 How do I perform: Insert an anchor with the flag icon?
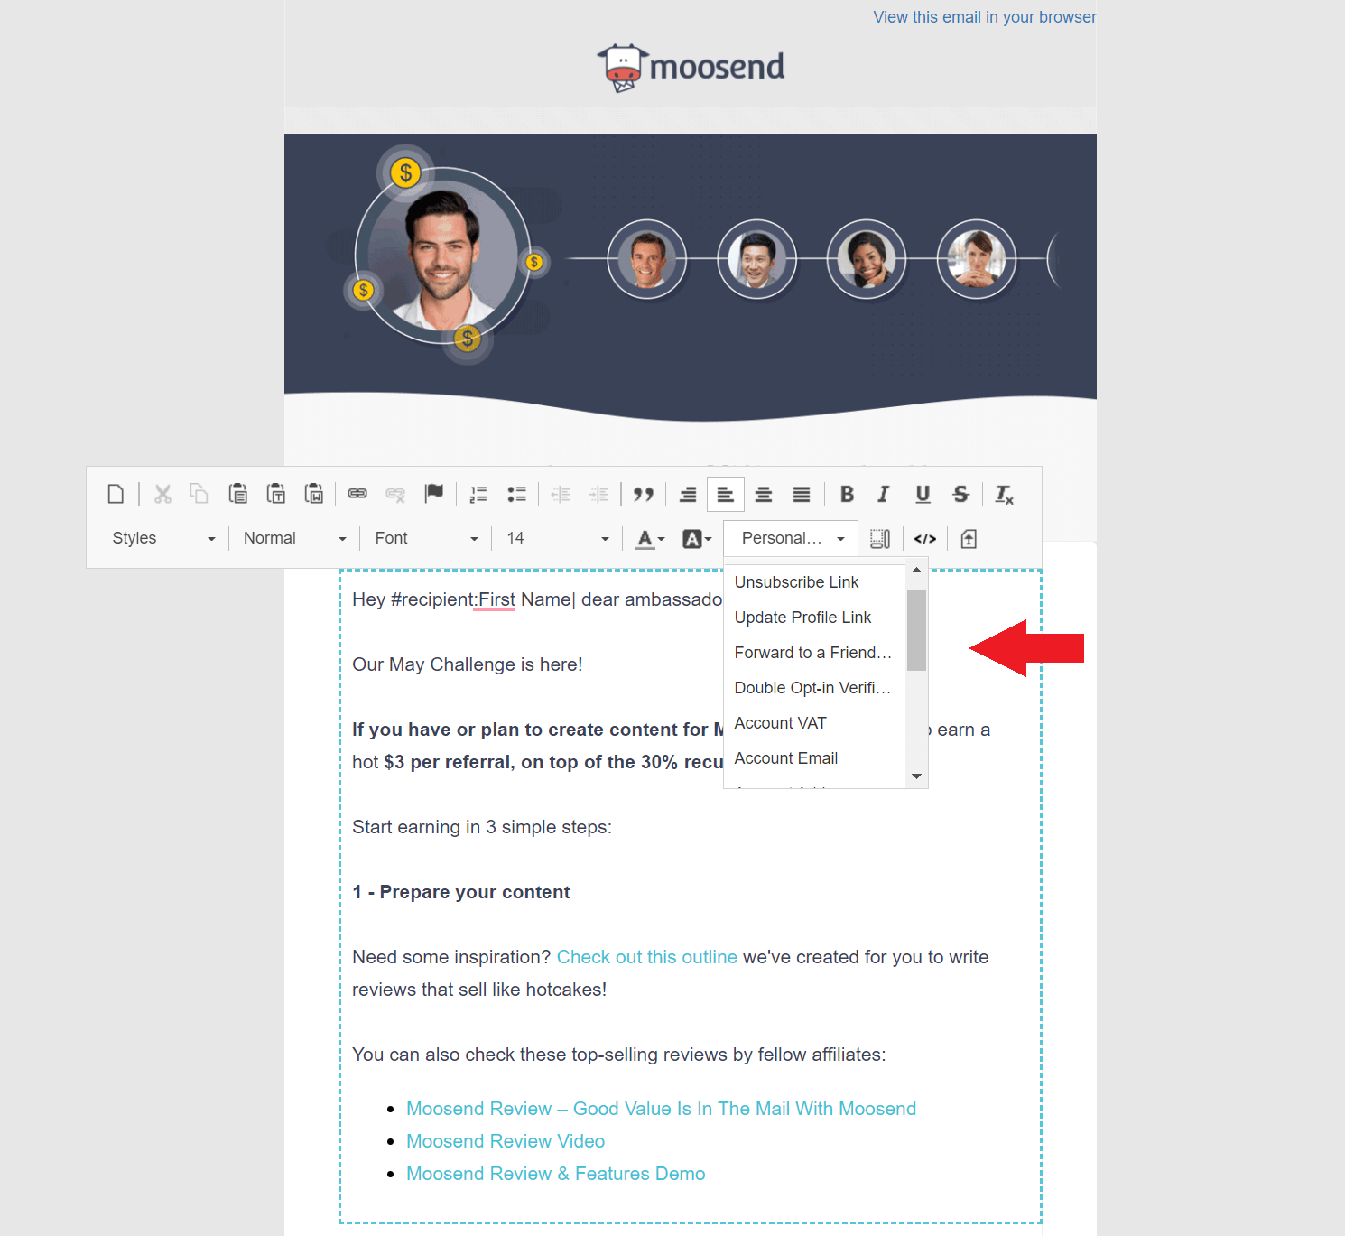(x=434, y=494)
